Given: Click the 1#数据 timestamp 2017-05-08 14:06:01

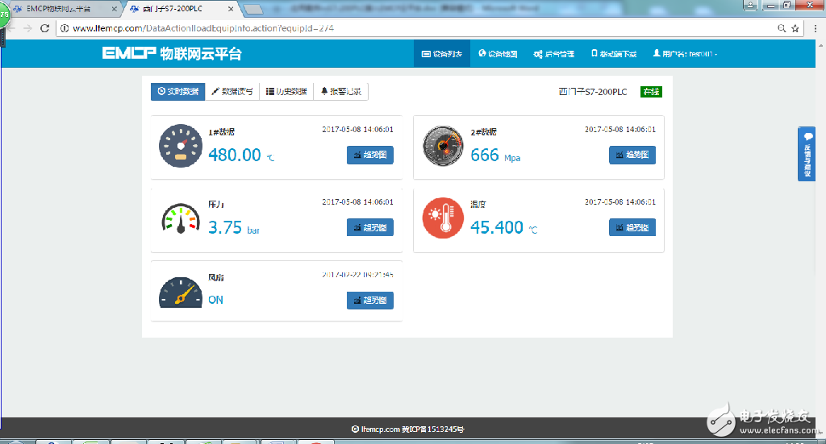Looking at the screenshot, I should tap(357, 130).
